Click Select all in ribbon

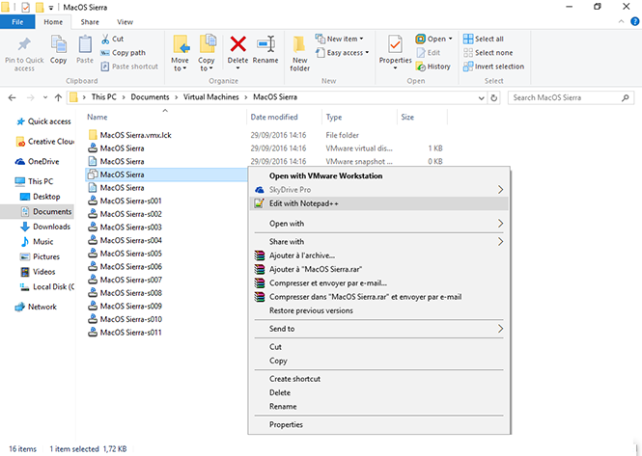coord(483,39)
